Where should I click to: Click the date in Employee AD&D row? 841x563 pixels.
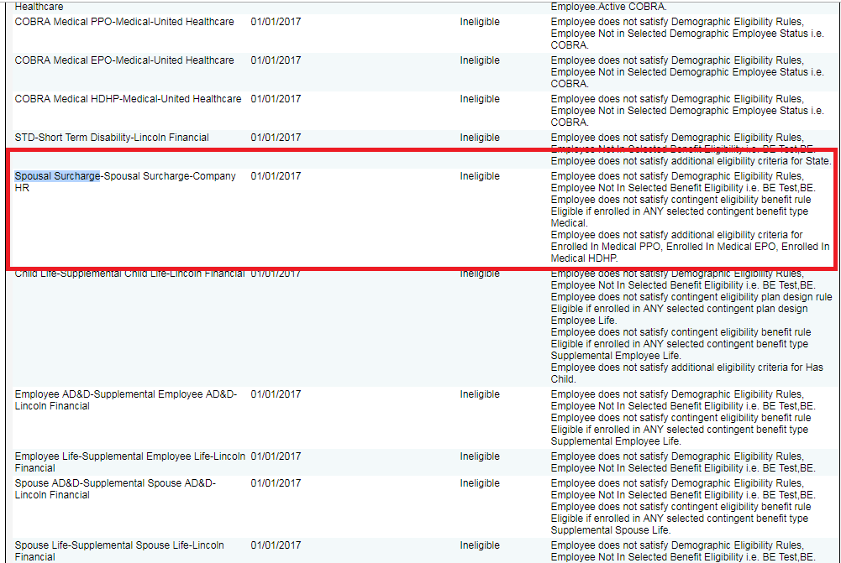coord(276,394)
